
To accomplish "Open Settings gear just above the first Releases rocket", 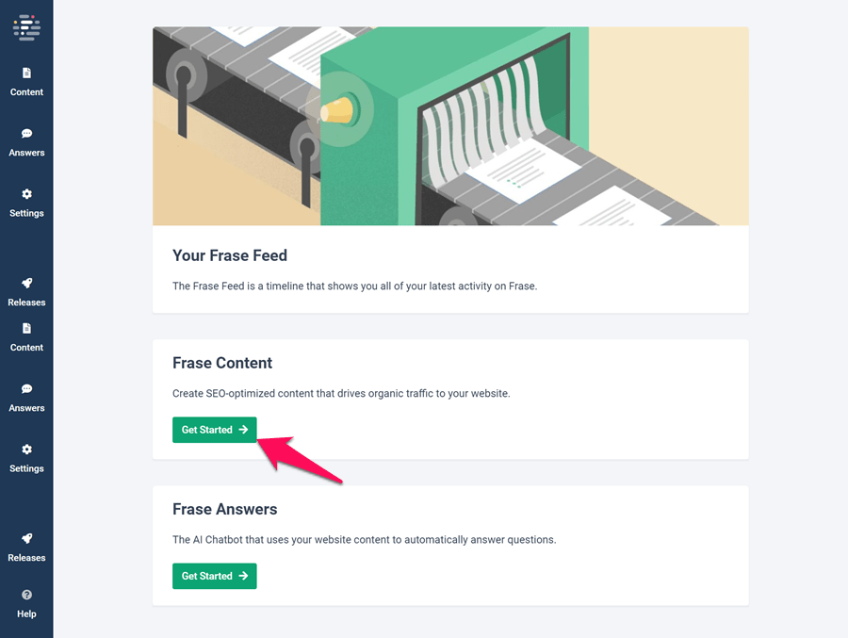I will [x=26, y=203].
